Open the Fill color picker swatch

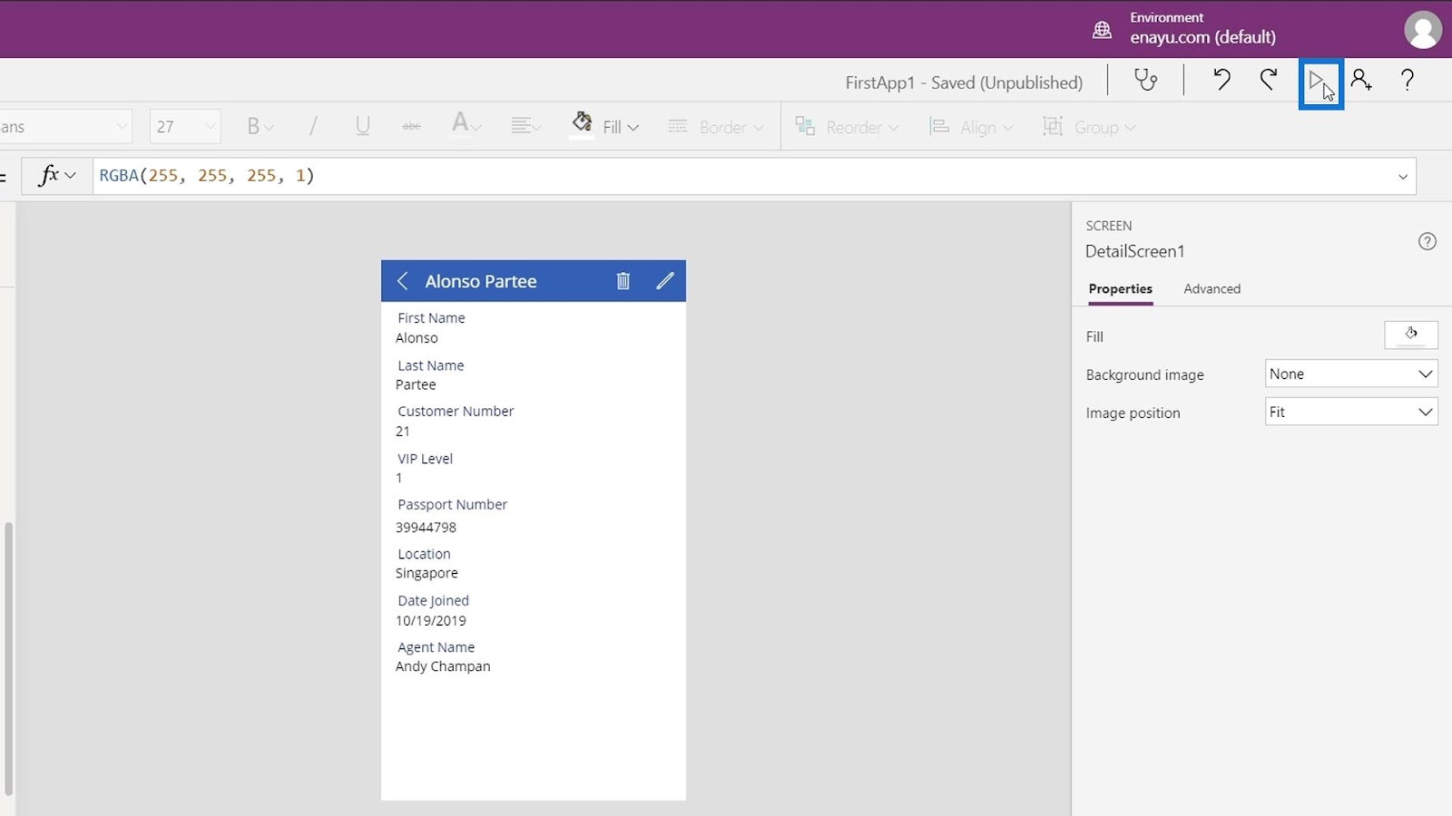click(1411, 335)
